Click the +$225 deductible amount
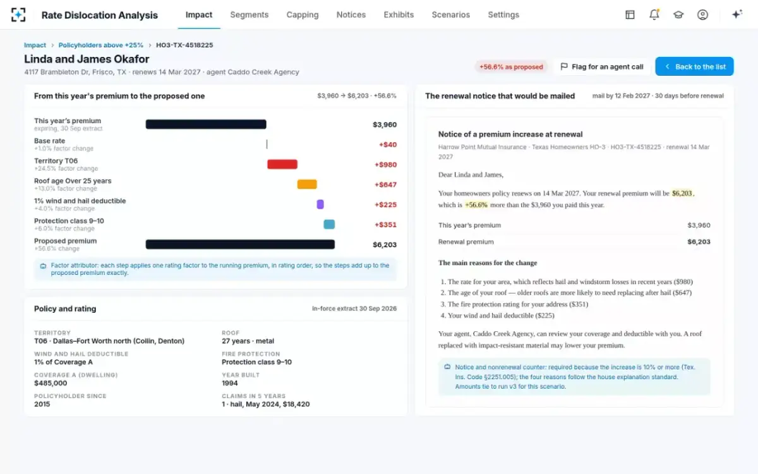 pos(385,205)
